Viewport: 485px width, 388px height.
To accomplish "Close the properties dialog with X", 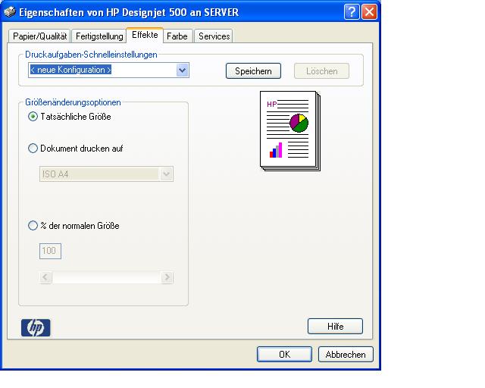I will point(369,12).
